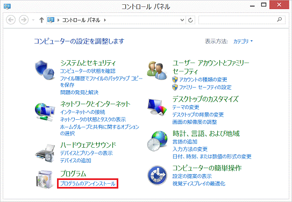Open ネットワークとインターネット category
This screenshot has height=202, width=292.
coord(95,104)
